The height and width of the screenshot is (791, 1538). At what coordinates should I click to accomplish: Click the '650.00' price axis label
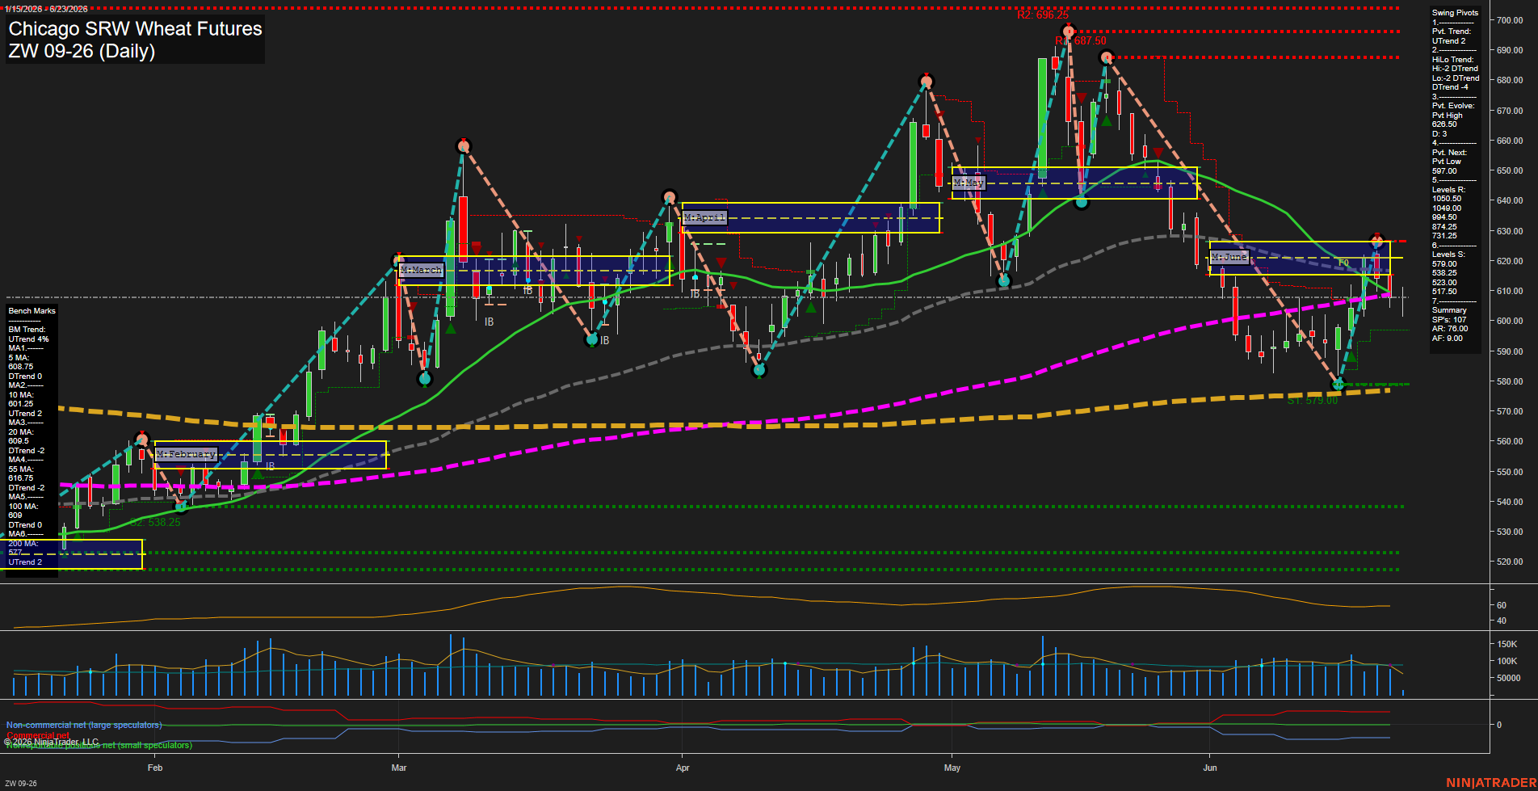pyautogui.click(x=1509, y=170)
